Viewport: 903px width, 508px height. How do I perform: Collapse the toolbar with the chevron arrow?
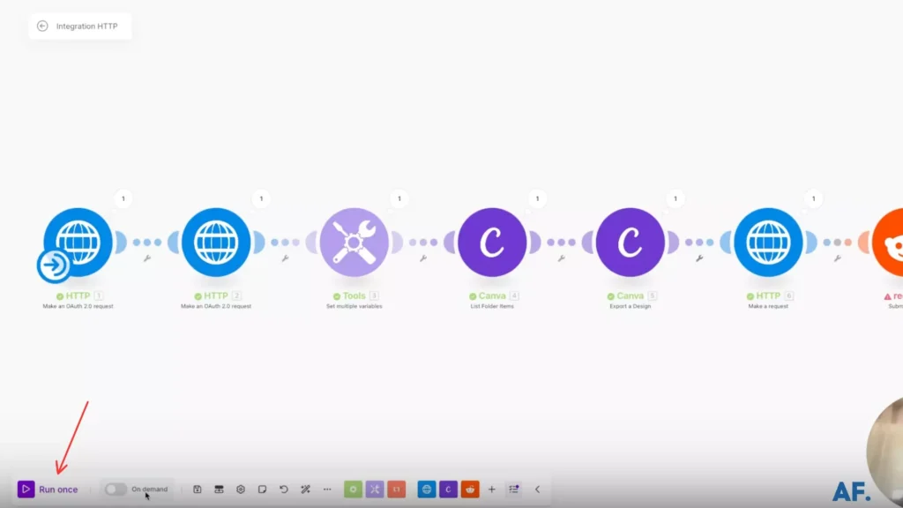point(537,489)
